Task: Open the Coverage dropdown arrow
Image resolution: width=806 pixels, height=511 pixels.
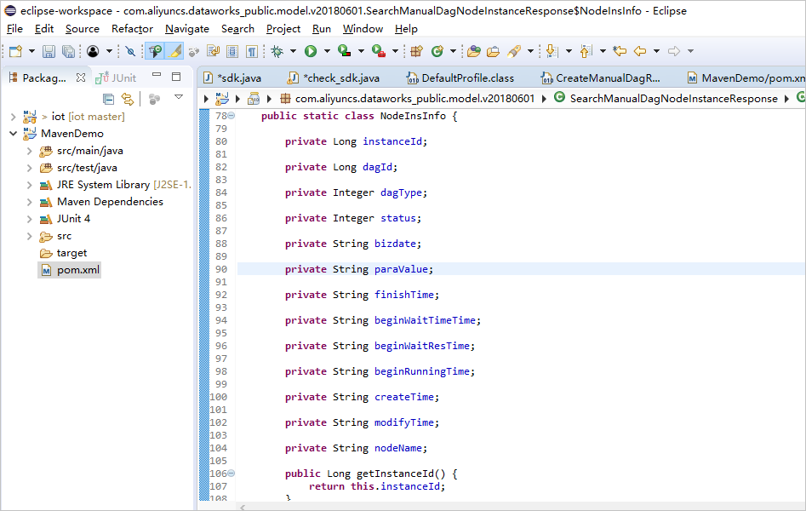Action: coord(361,51)
